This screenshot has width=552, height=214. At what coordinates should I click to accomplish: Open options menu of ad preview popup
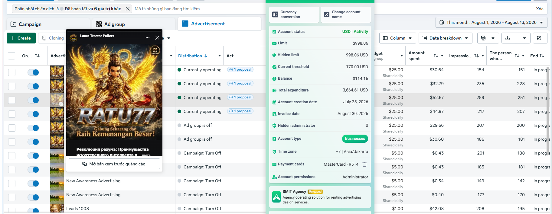coord(148,38)
